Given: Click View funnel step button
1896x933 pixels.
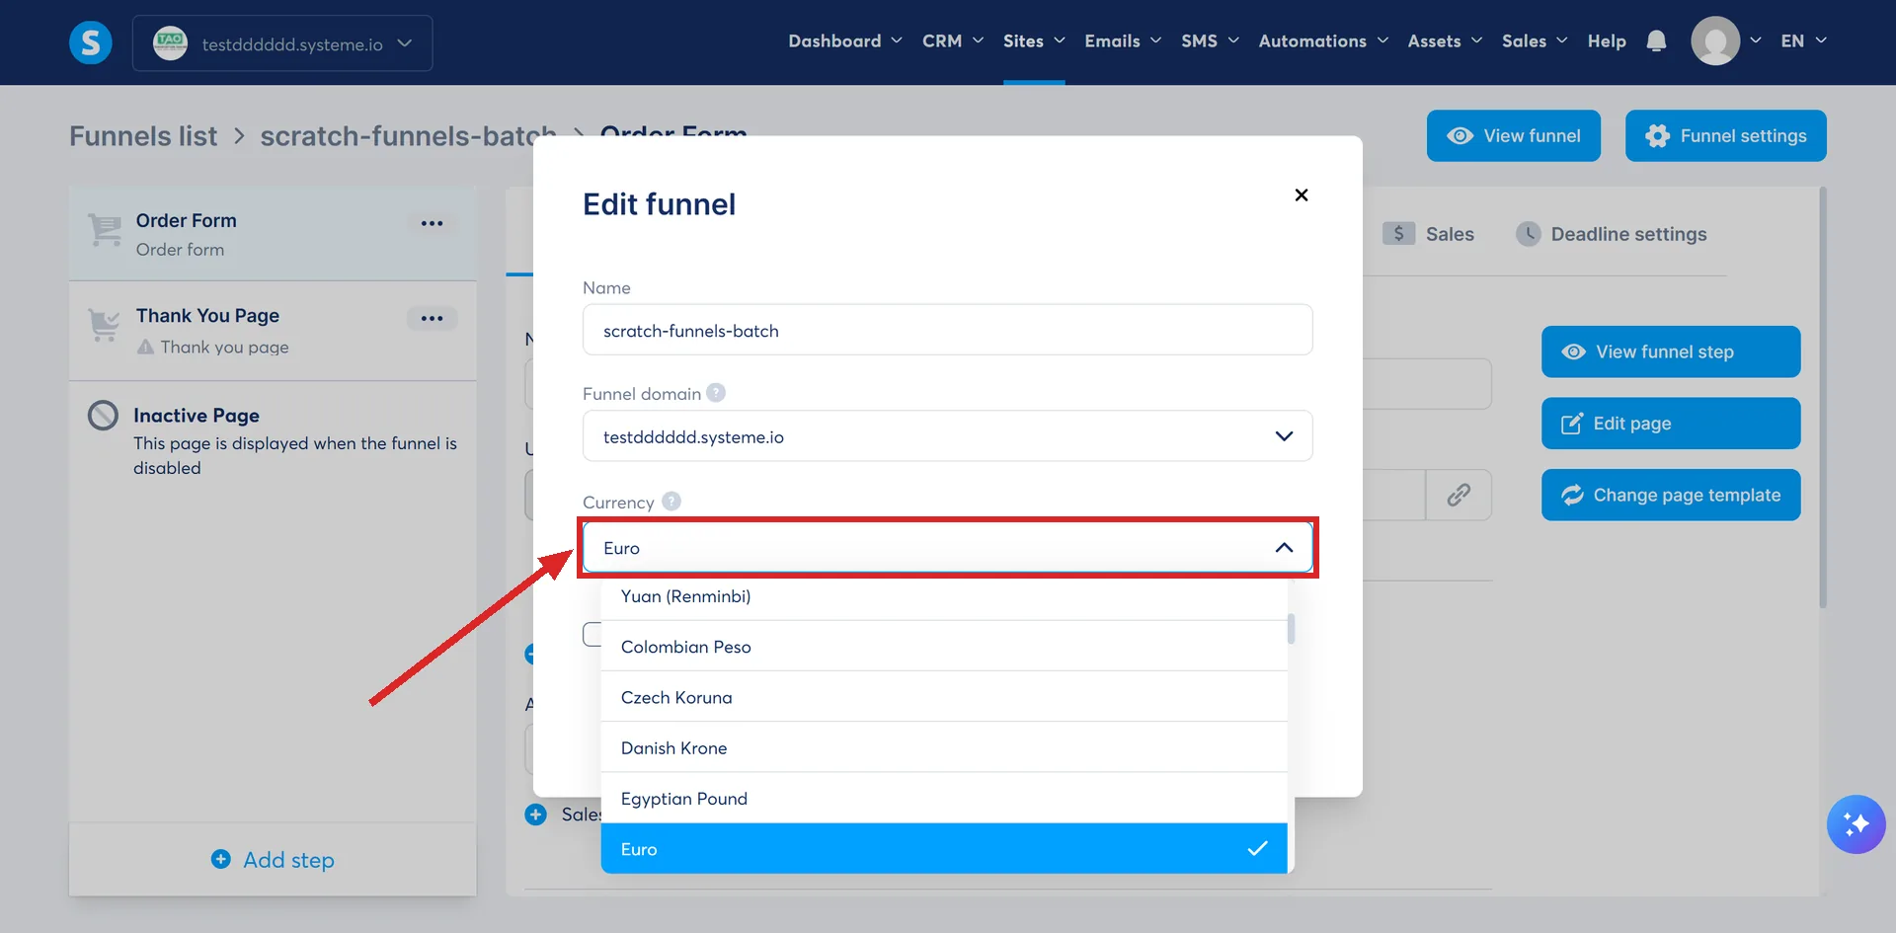Looking at the screenshot, I should tap(1671, 351).
